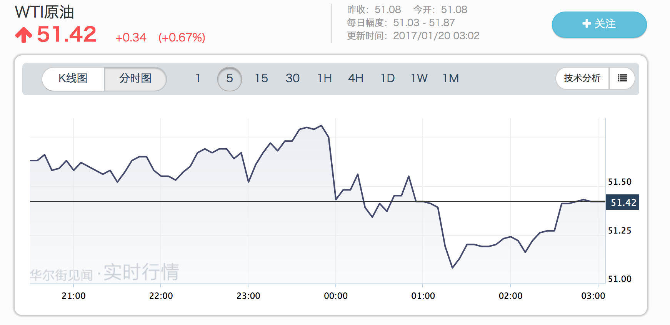Choose the 30 minute interval

click(292, 78)
